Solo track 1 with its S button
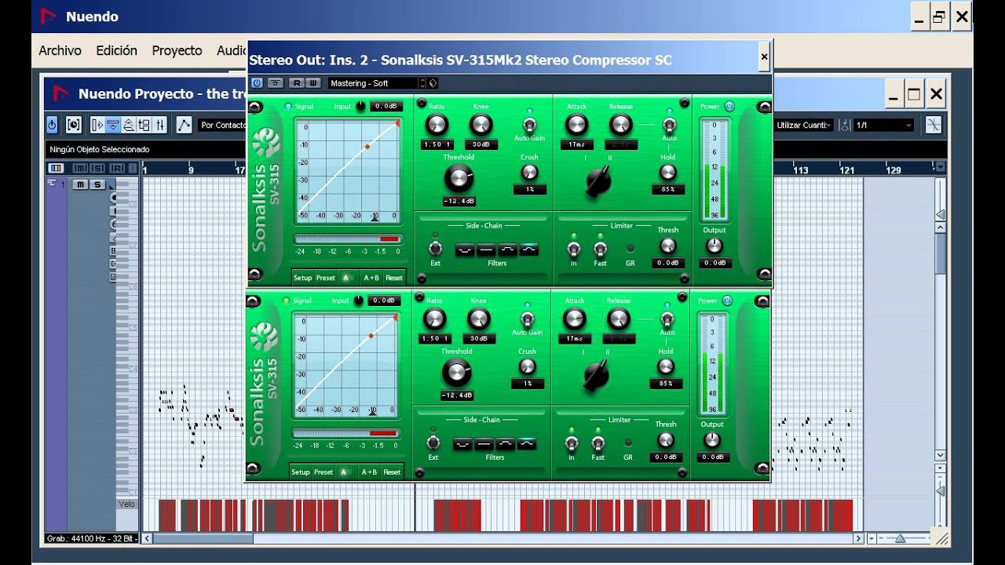 (97, 184)
